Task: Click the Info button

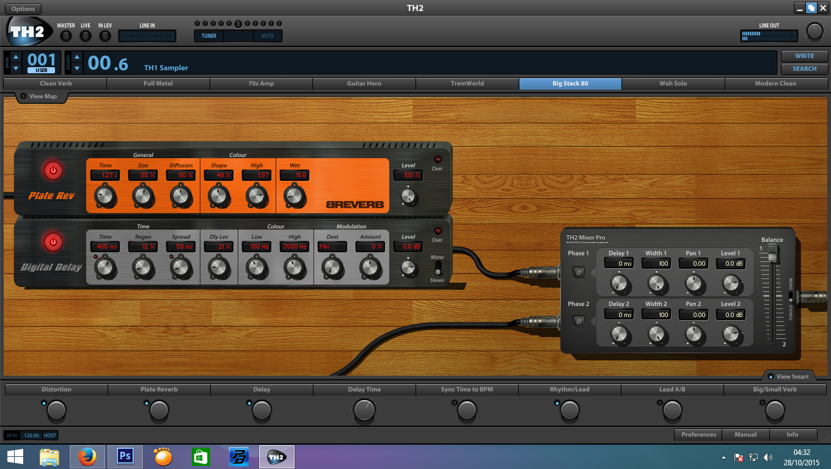Action: pos(793,435)
